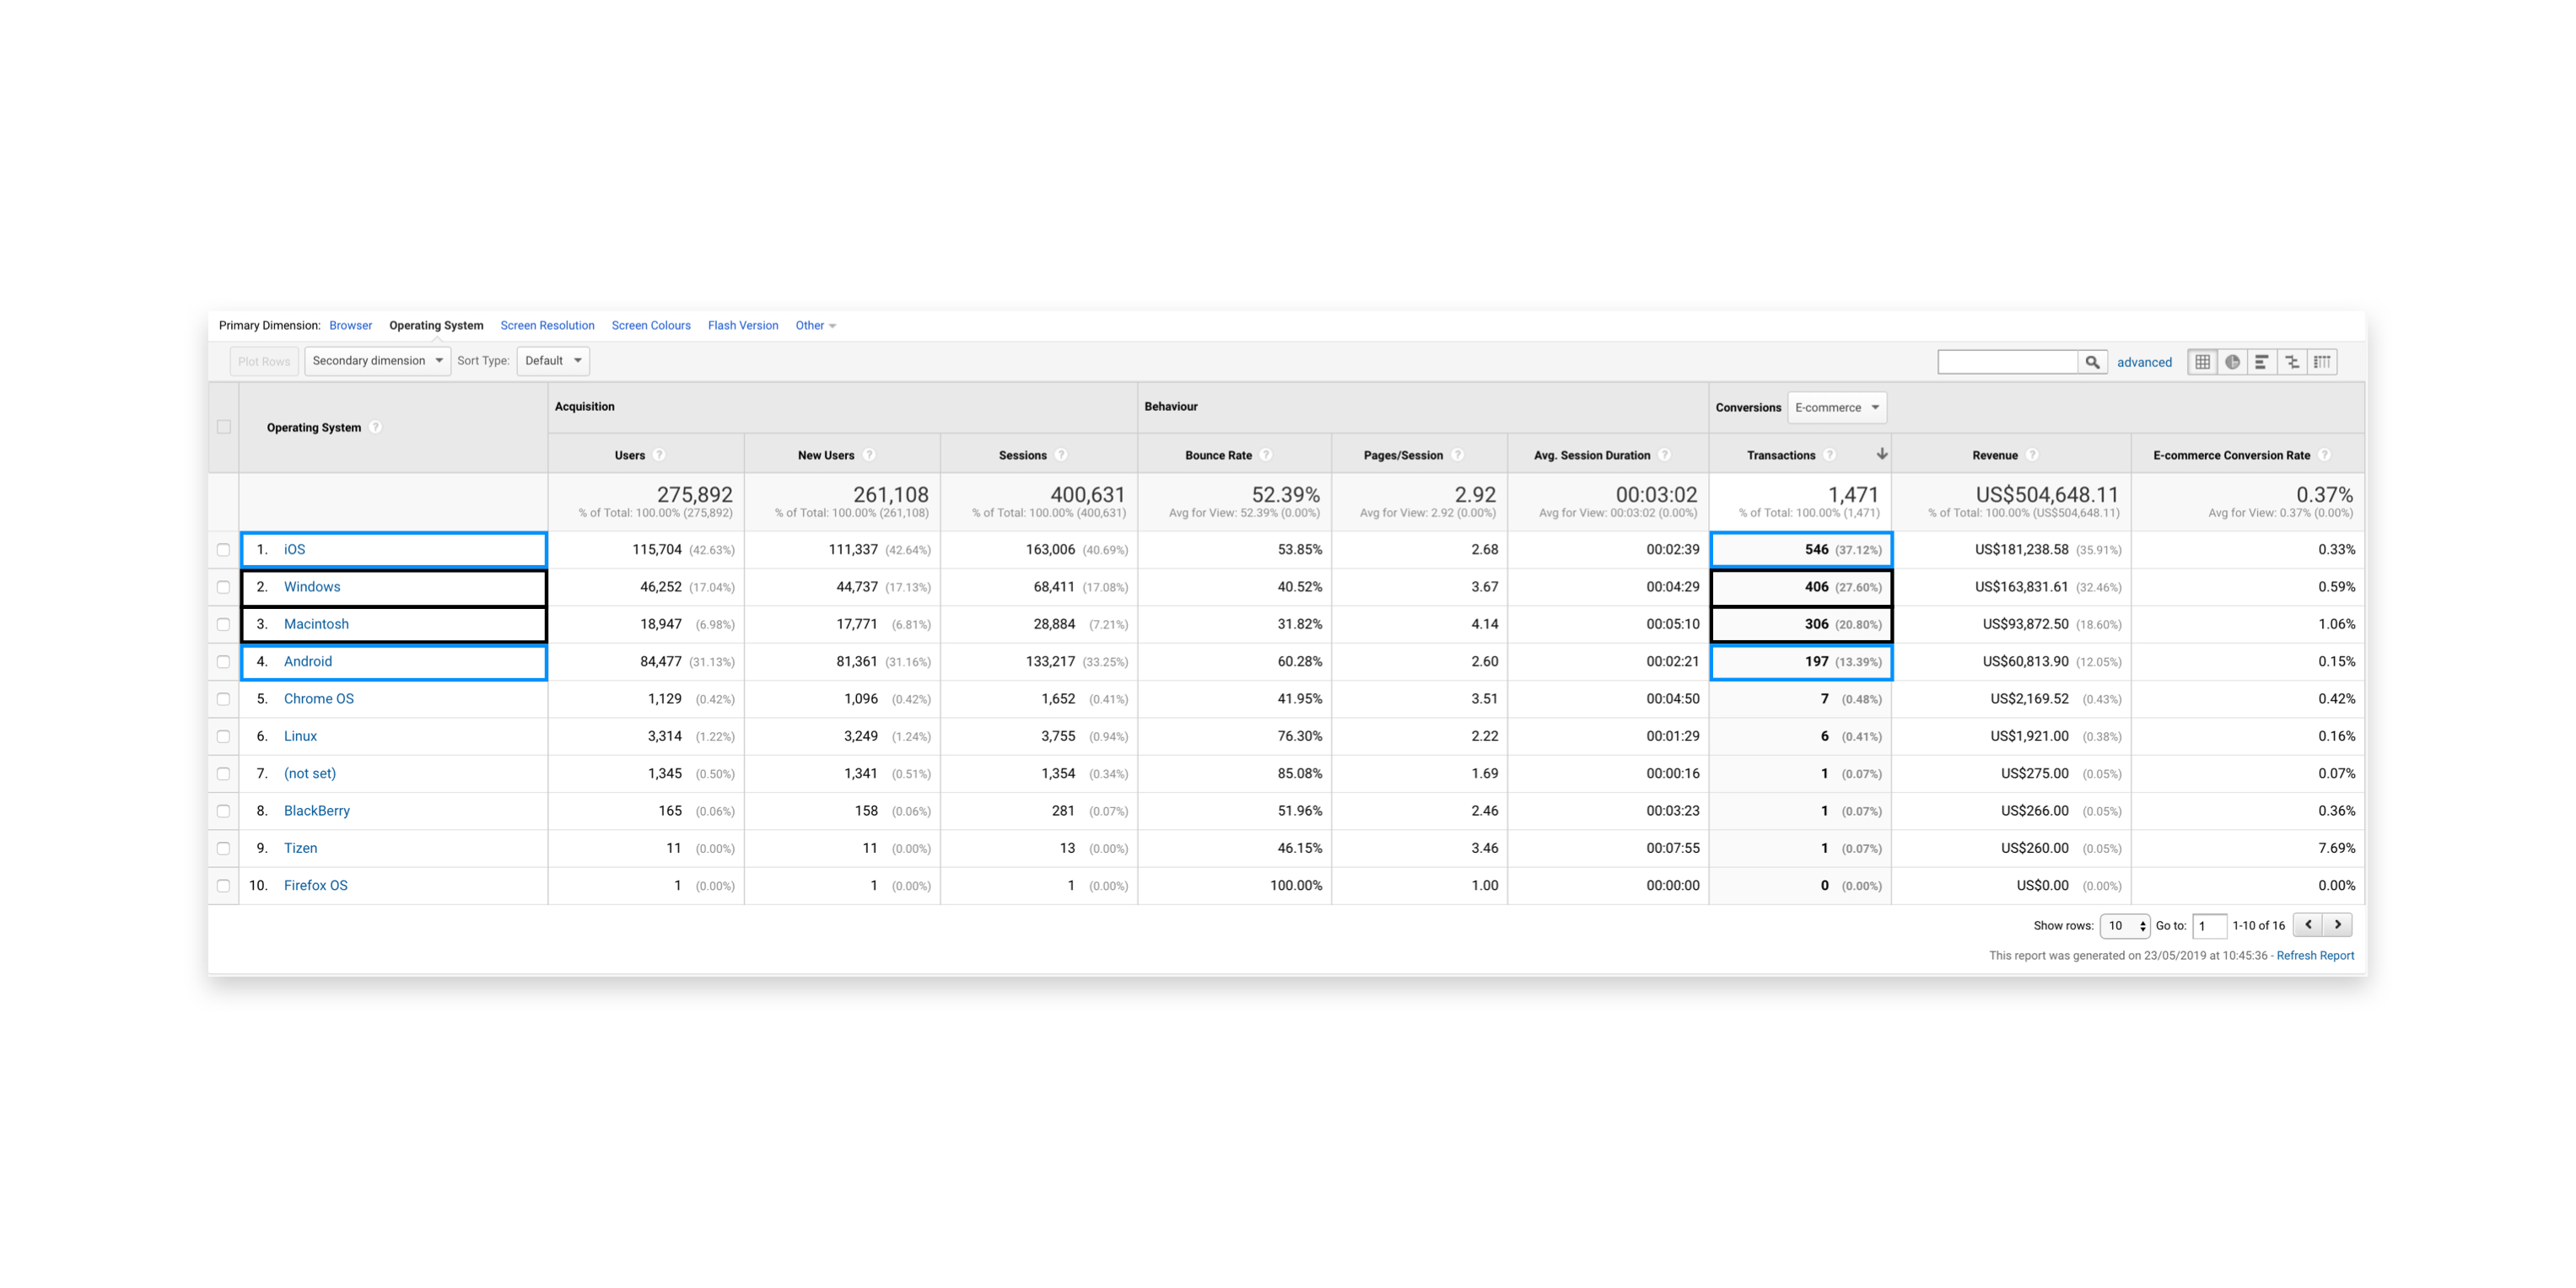Tick the select-all checkbox in the header
The image size is (2576, 1288).
[224, 427]
